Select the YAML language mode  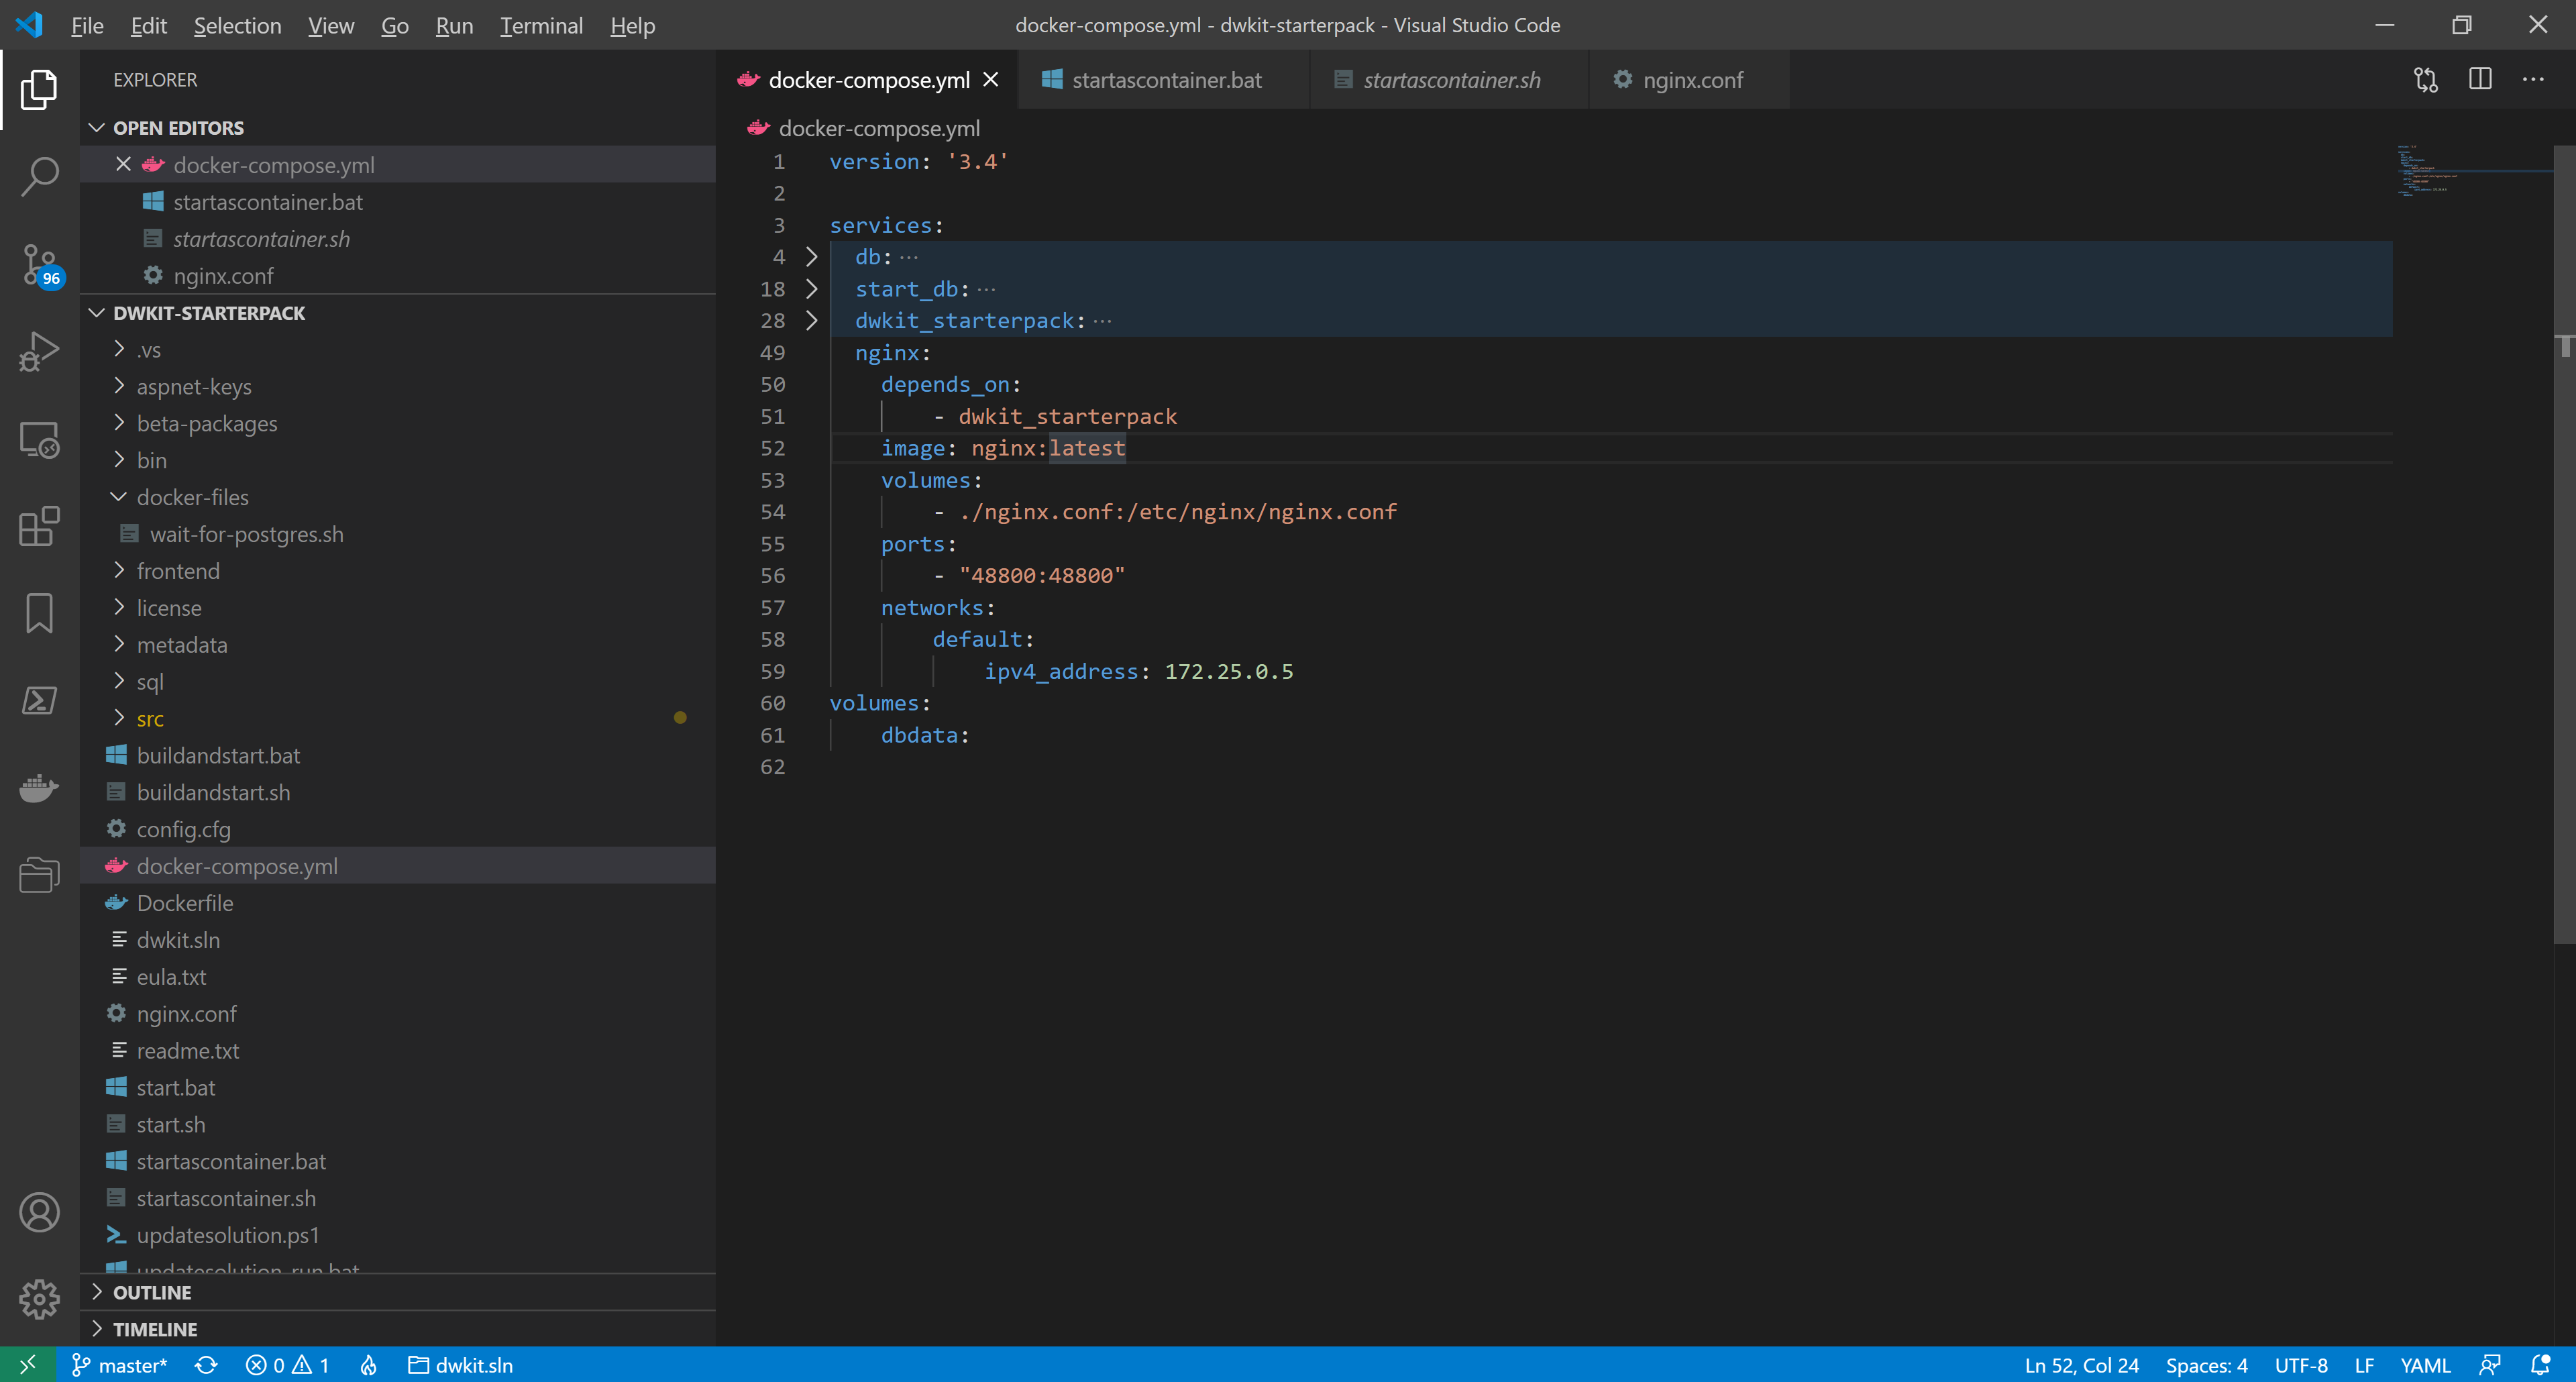[2425, 1364]
